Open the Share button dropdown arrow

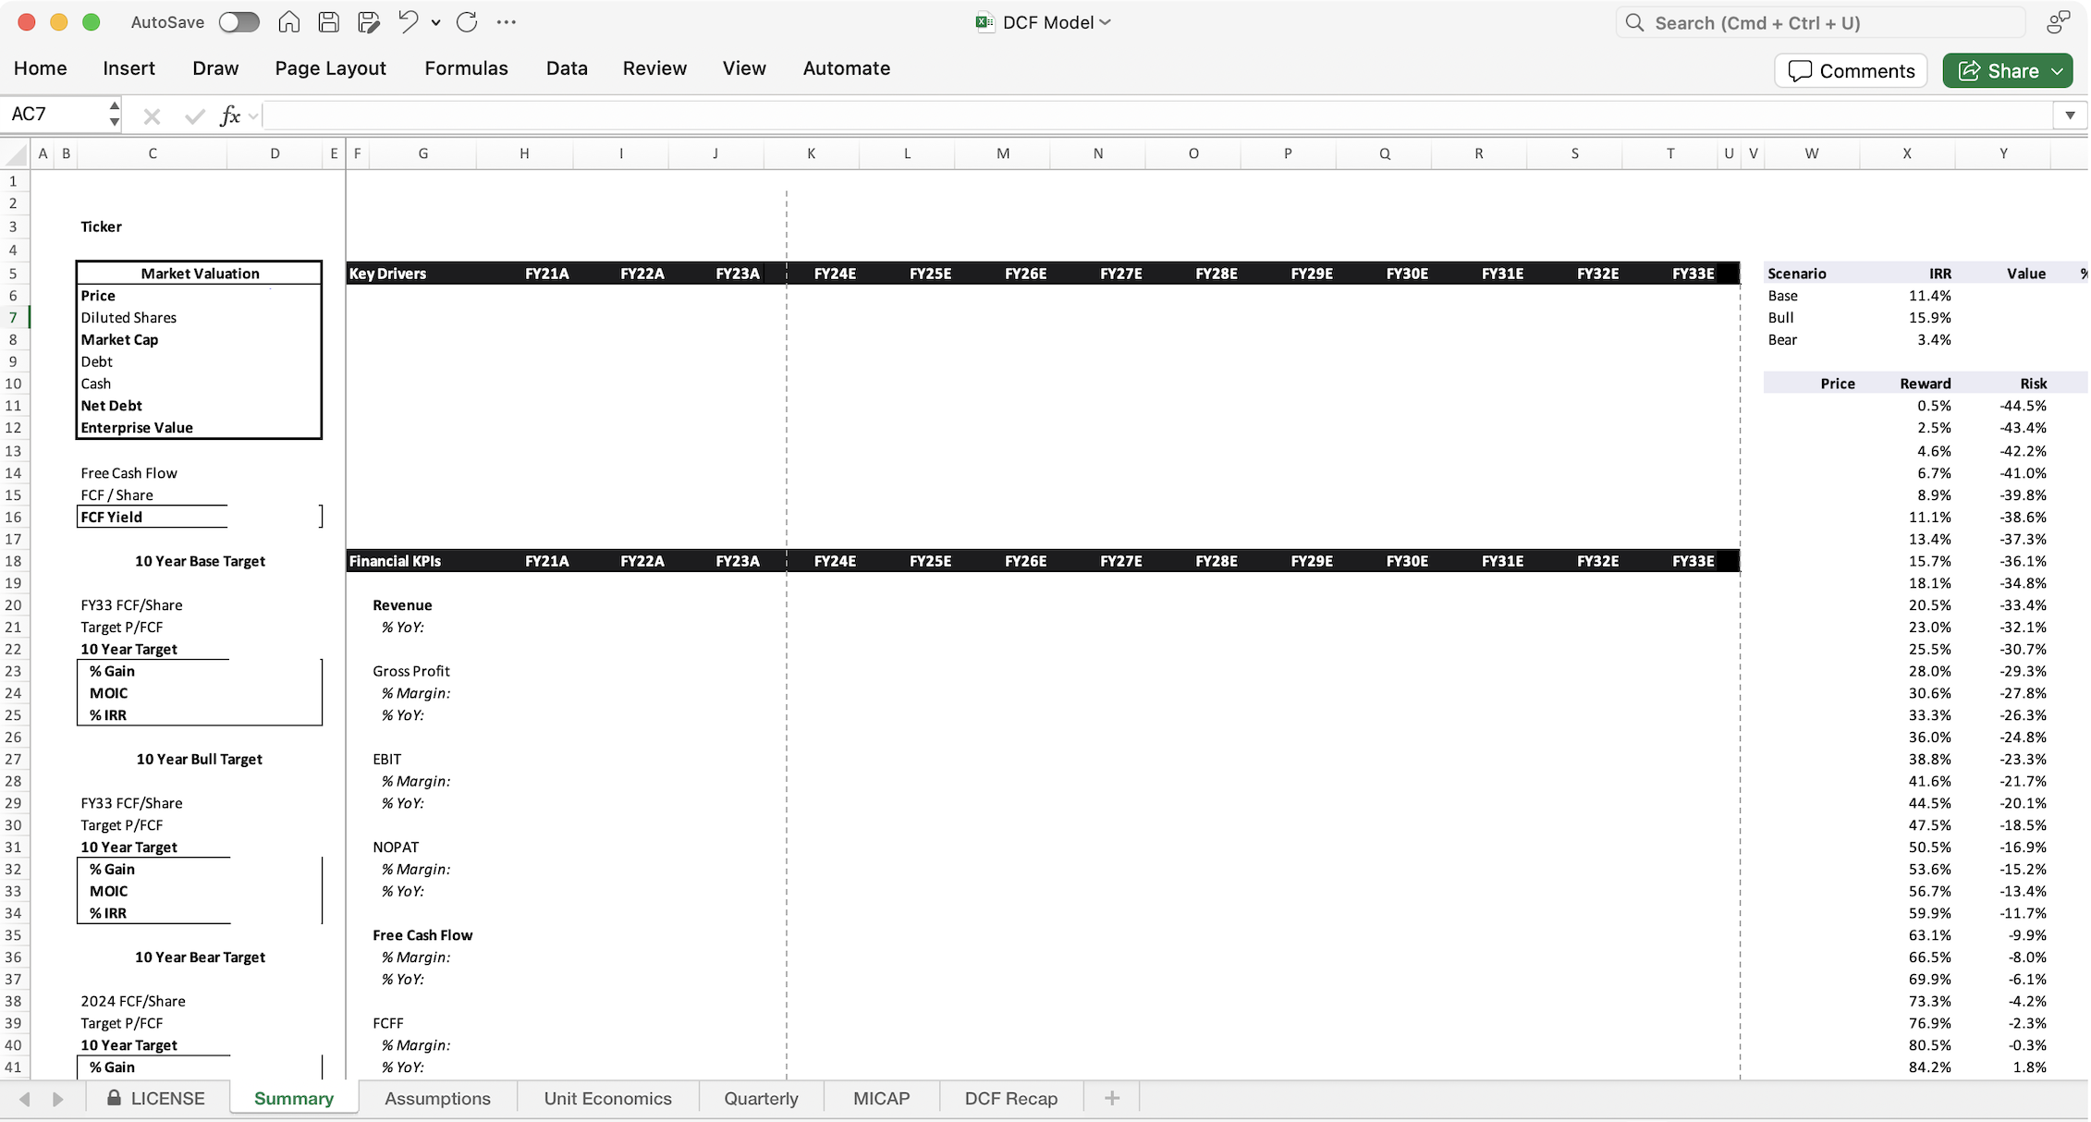[x=2058, y=71]
